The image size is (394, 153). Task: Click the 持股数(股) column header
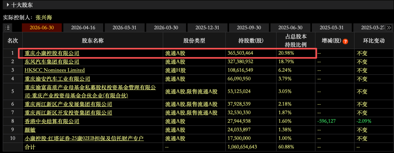point(250,41)
